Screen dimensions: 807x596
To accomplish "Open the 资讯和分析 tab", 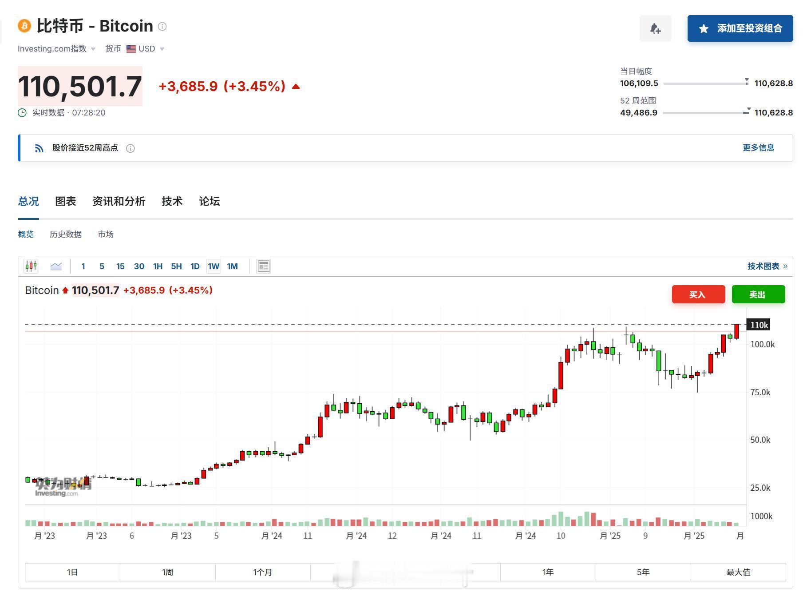I will pos(119,202).
